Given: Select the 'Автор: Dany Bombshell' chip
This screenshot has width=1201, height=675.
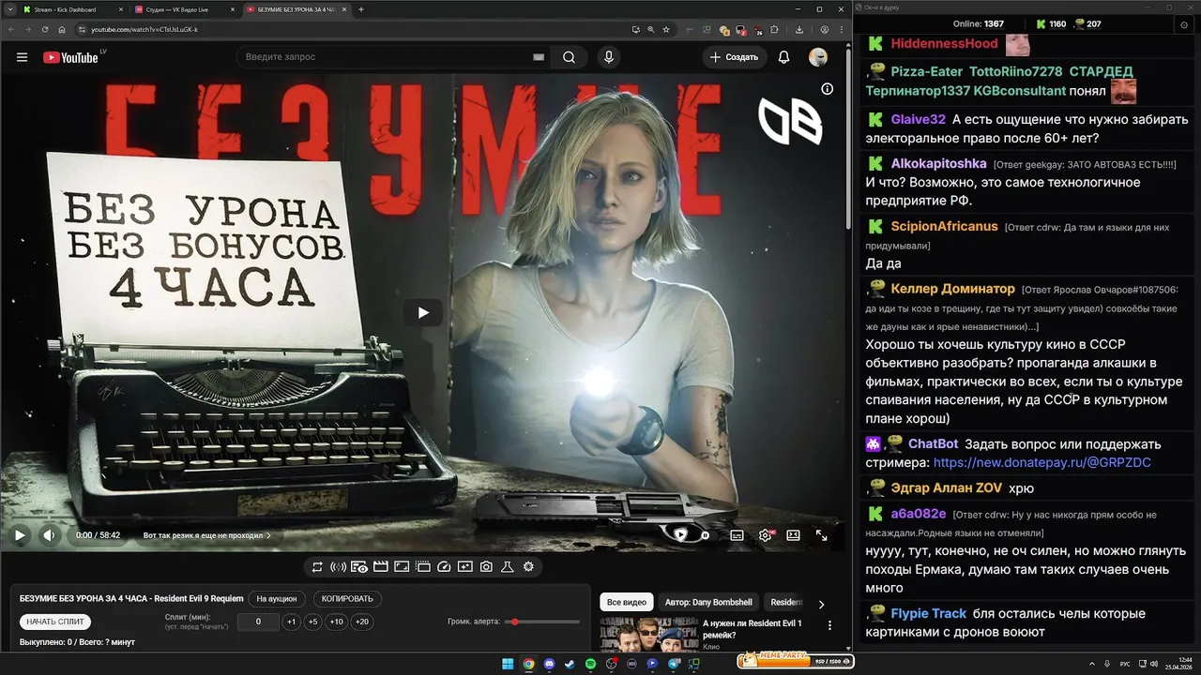Looking at the screenshot, I should 708,602.
